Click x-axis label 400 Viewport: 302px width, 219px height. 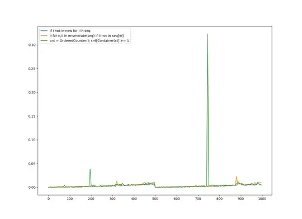134,199
